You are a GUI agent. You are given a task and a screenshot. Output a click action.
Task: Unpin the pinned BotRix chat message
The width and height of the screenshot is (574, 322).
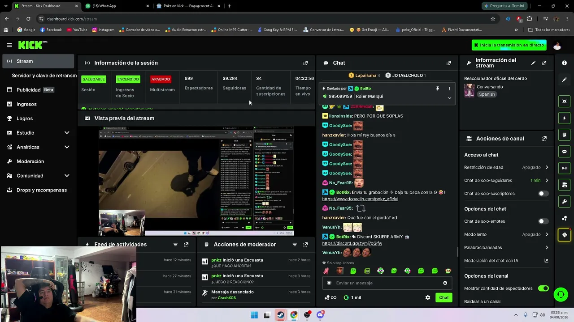tap(438, 89)
